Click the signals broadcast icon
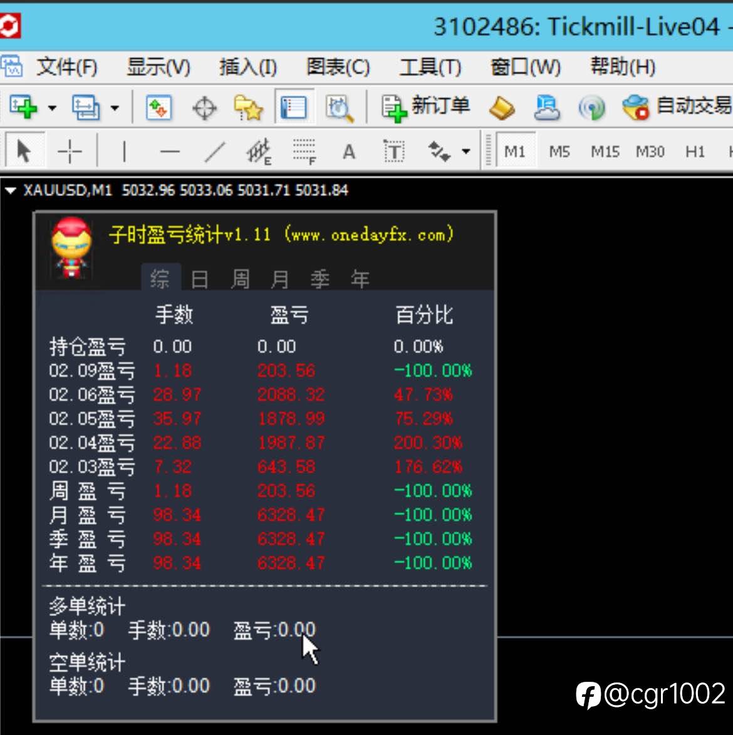 click(592, 108)
